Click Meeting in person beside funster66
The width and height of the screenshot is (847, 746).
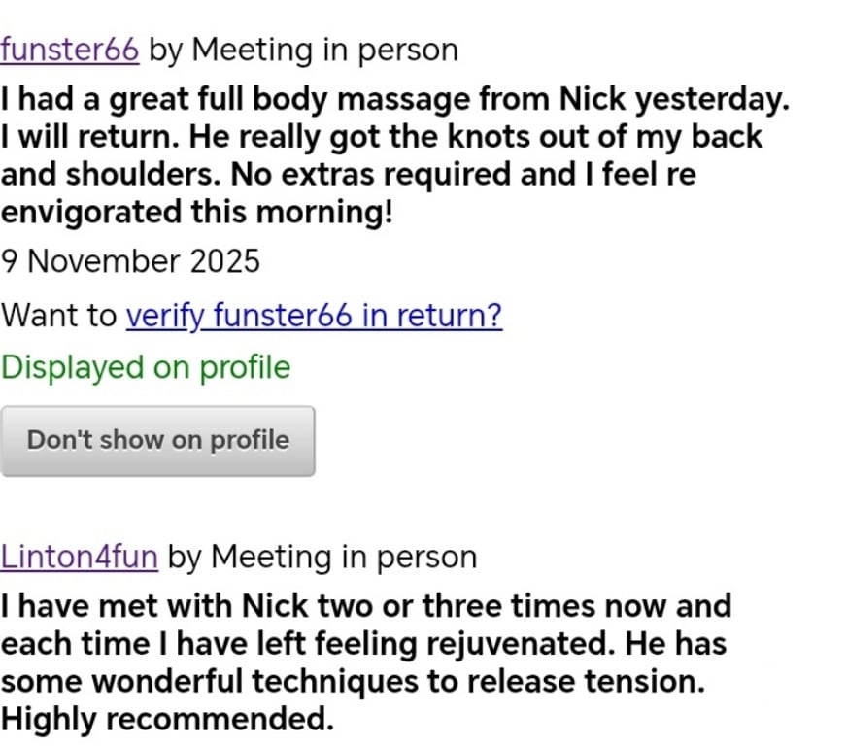[324, 50]
